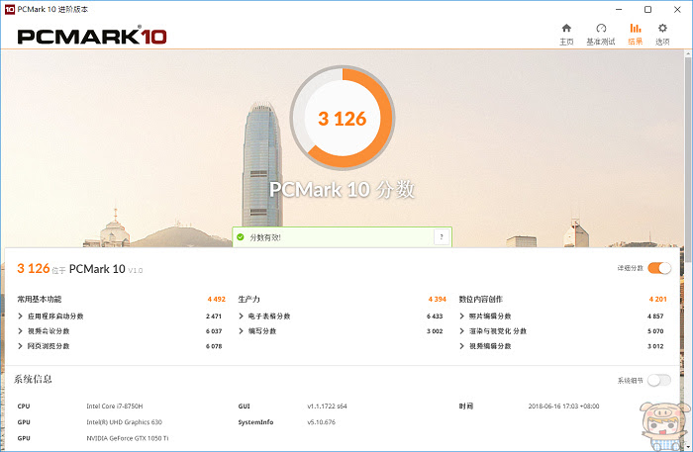This screenshot has width=693, height=452.
Task: Click the SystemInfo version v5.10.676
Action: tap(322, 422)
